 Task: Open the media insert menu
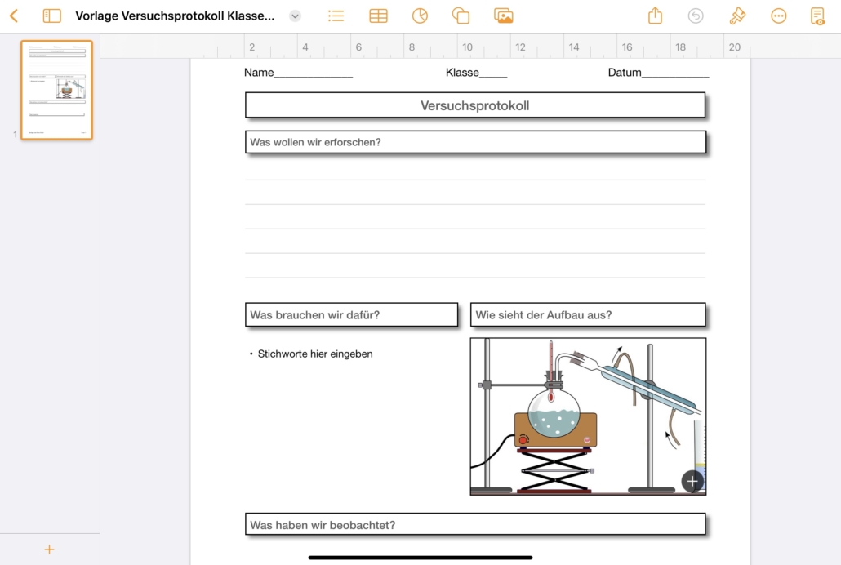coord(503,16)
